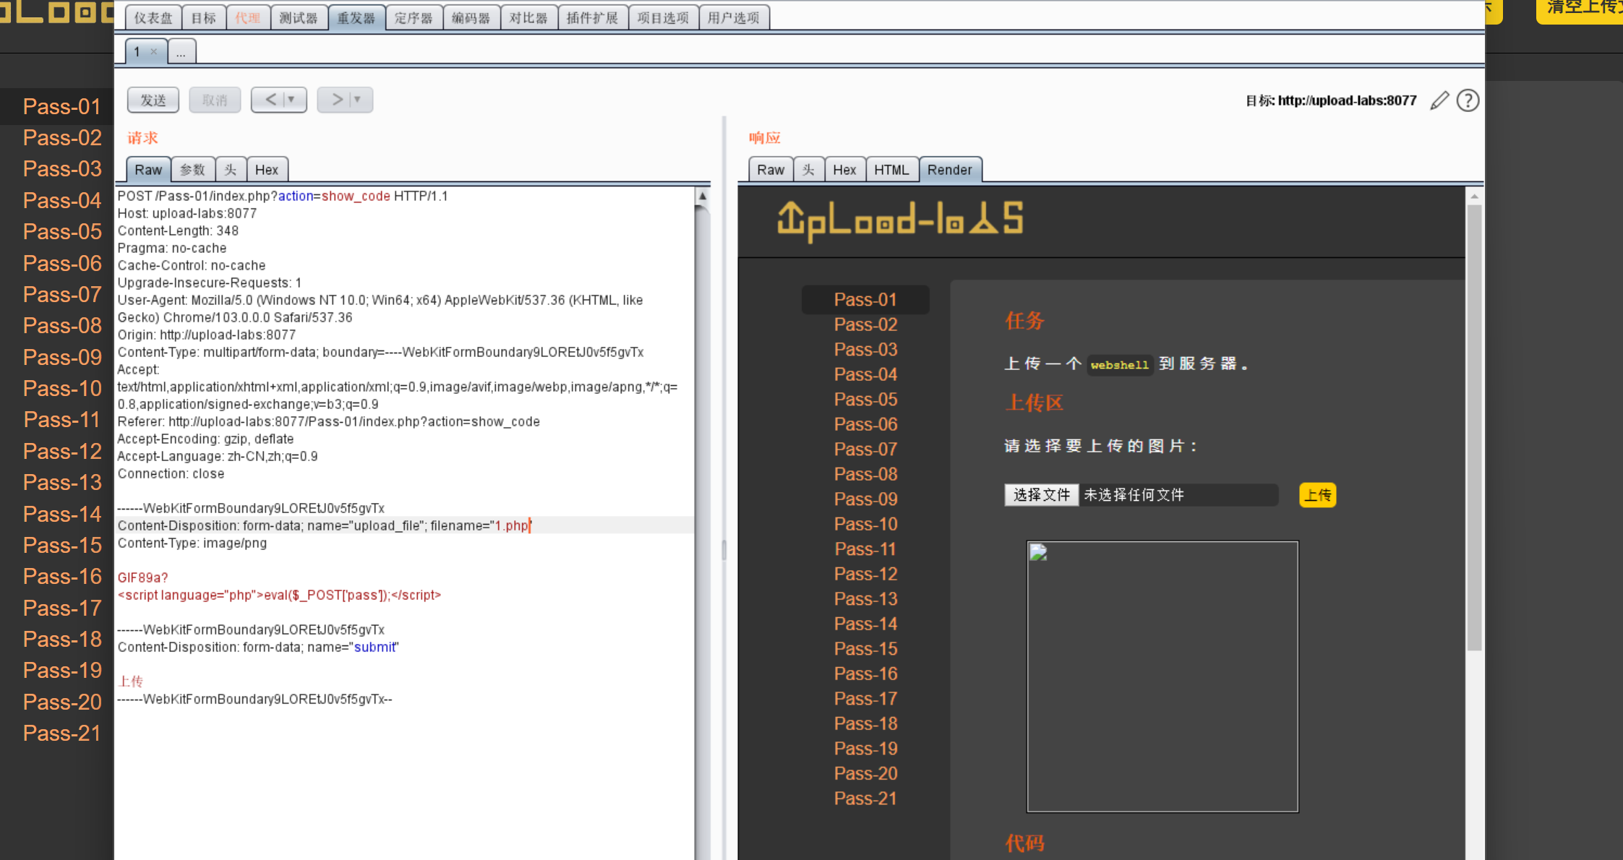
Task: Click the Host: upload-labs:8077 header line
Action: [x=187, y=213]
